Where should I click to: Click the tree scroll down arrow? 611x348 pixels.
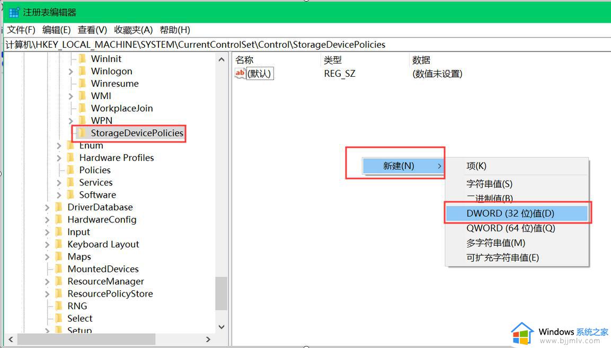(x=222, y=327)
